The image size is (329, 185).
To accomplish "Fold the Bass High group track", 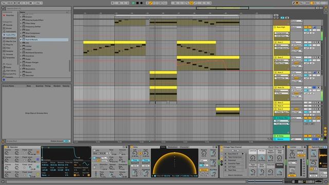I will click(x=275, y=27).
